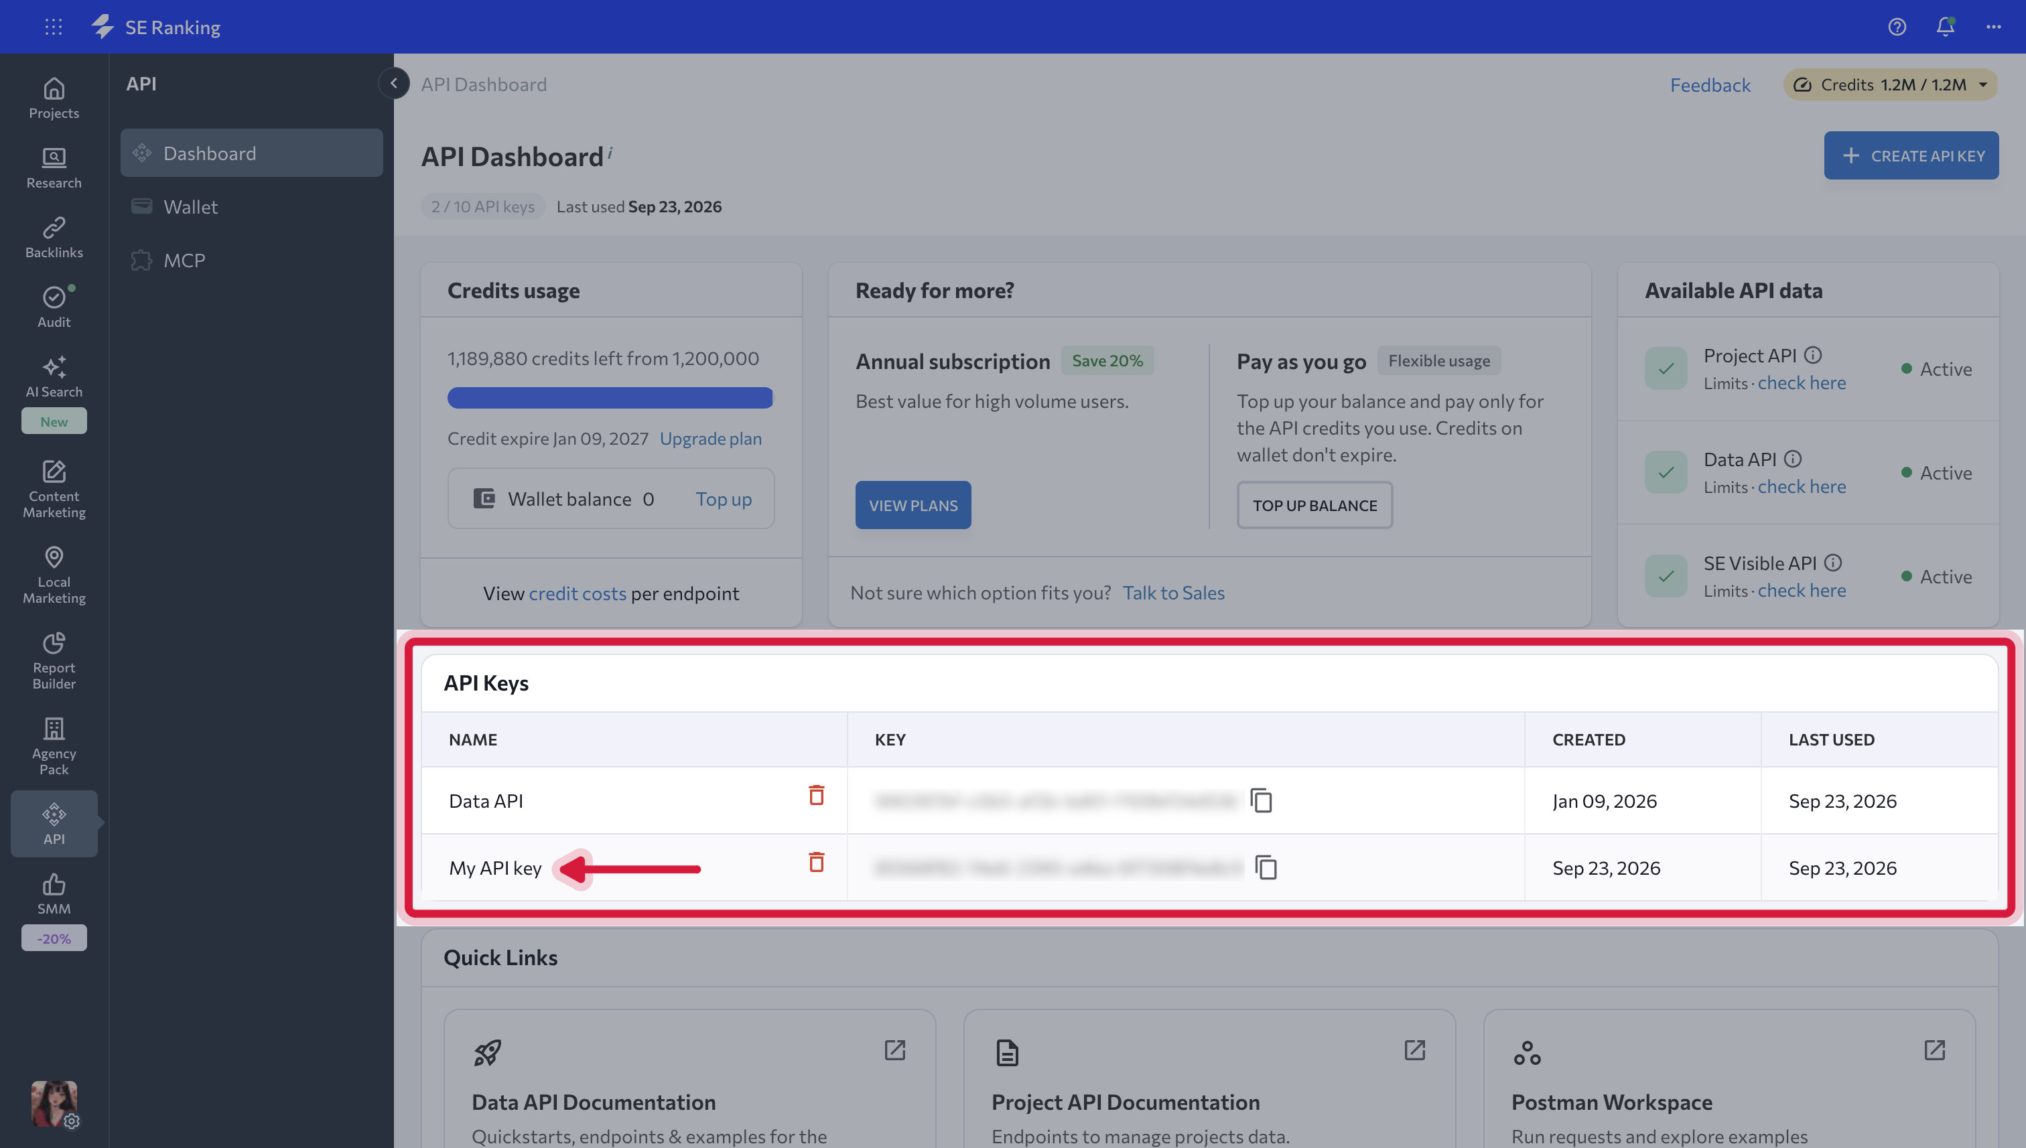The width and height of the screenshot is (2026, 1148).
Task: Select Wallet in the API menu
Action: point(251,206)
